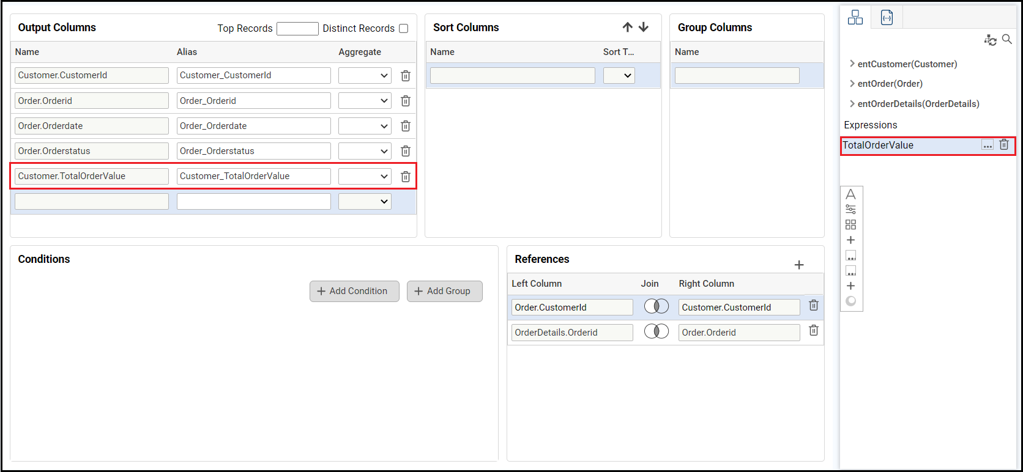Expand the entOrder(Order) entity node
The width and height of the screenshot is (1023, 472).
click(x=852, y=84)
